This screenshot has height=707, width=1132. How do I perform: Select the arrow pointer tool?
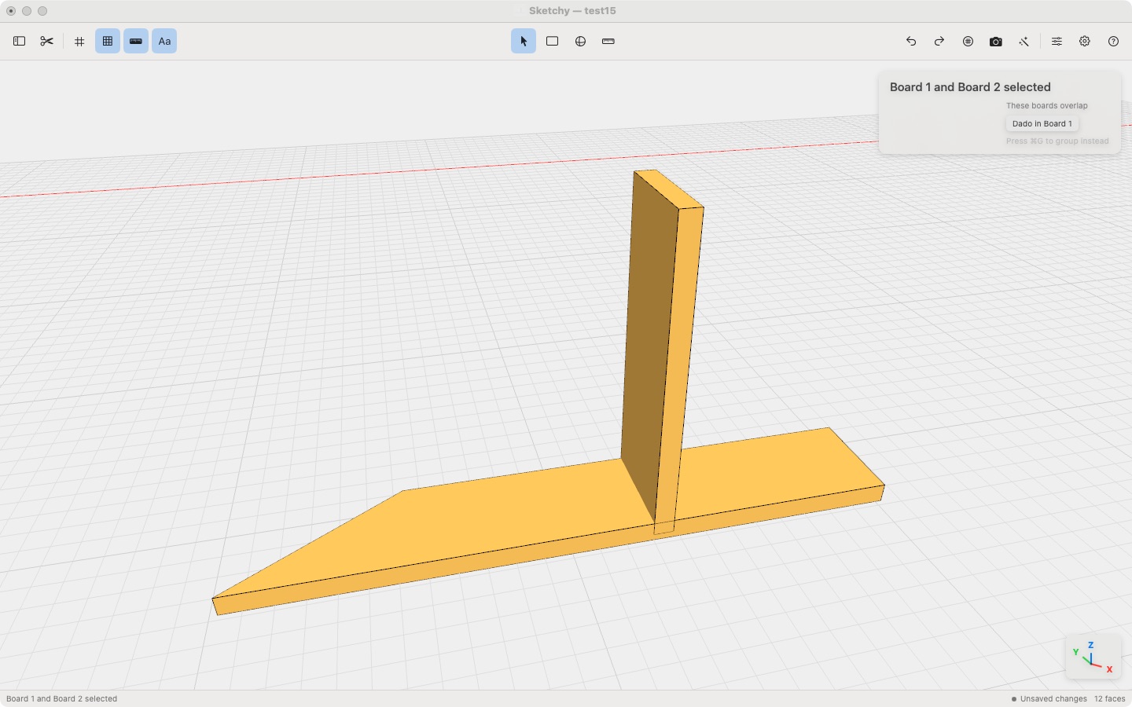point(524,42)
